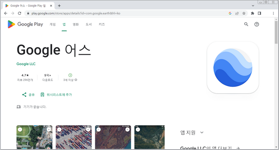This screenshot has width=279, height=150.
Task: Open the Chrome three-dot menu
Action: [x=273, y=13]
